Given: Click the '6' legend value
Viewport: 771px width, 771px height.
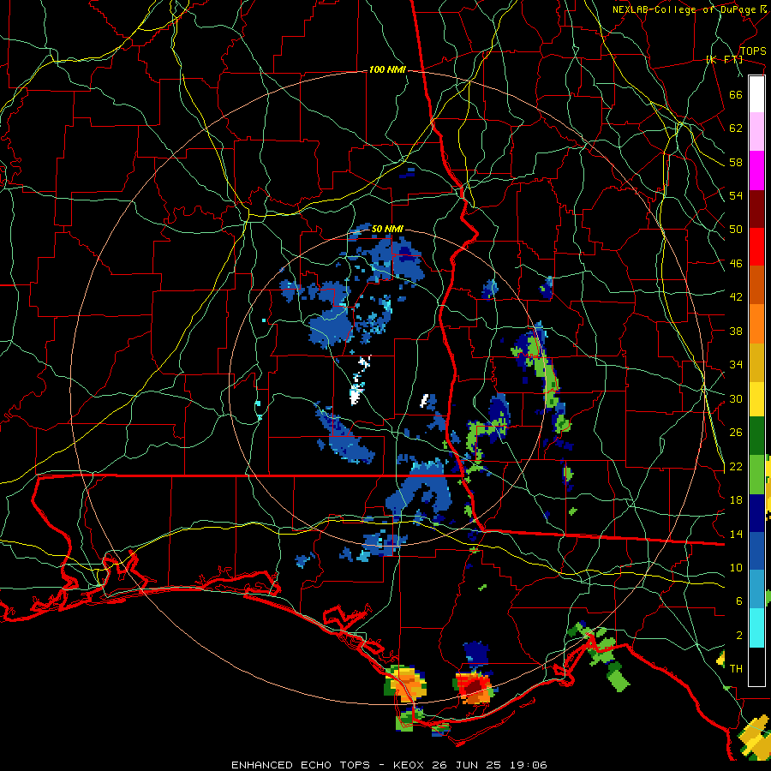Looking at the screenshot, I should click(x=738, y=601).
